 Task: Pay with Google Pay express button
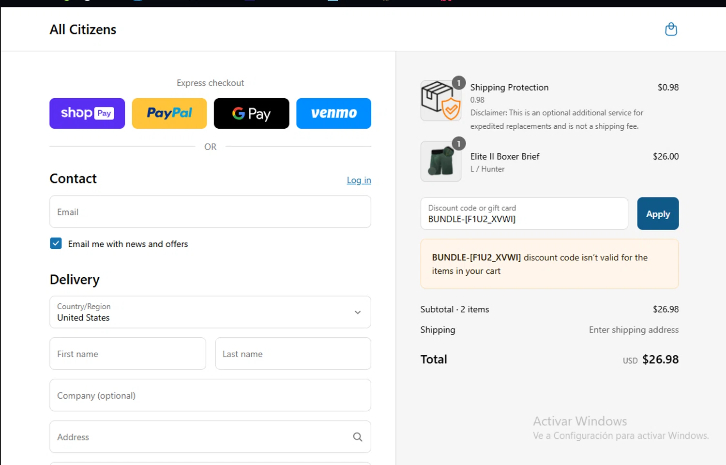(252, 113)
